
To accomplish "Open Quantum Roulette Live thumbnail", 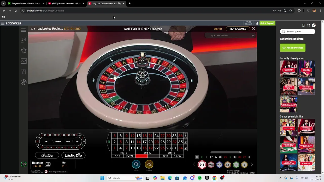I will point(289,162).
